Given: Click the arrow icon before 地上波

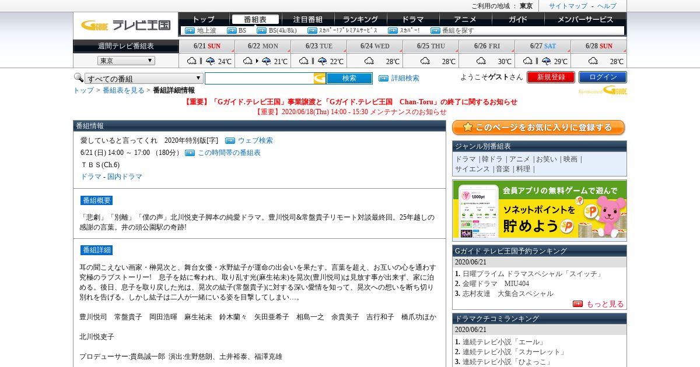Looking at the screenshot, I should [190, 30].
